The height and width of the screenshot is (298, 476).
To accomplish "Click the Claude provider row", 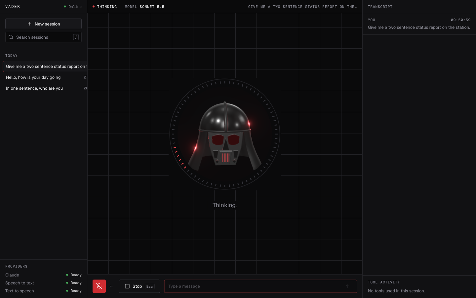I will pyautogui.click(x=43, y=275).
